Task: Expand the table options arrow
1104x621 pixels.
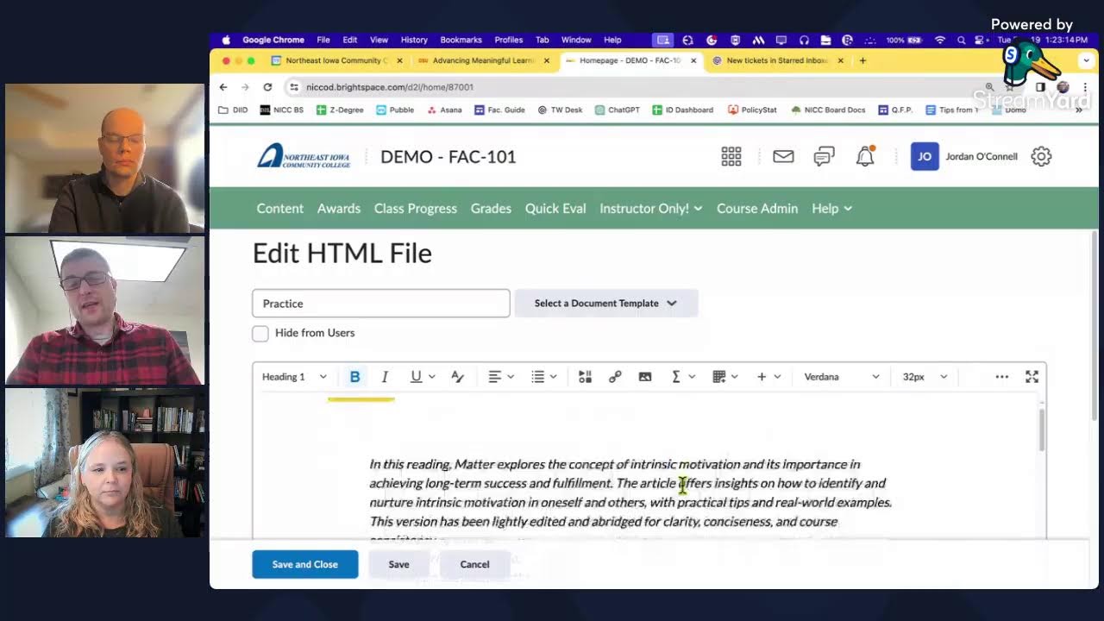Action: (x=735, y=377)
